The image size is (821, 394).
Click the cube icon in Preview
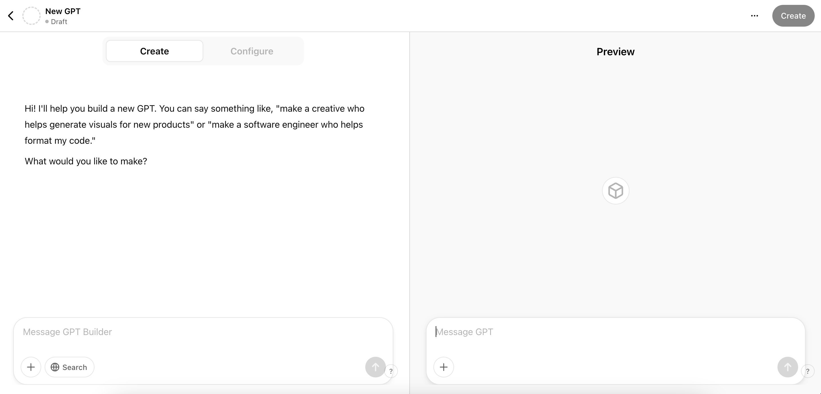click(x=615, y=191)
